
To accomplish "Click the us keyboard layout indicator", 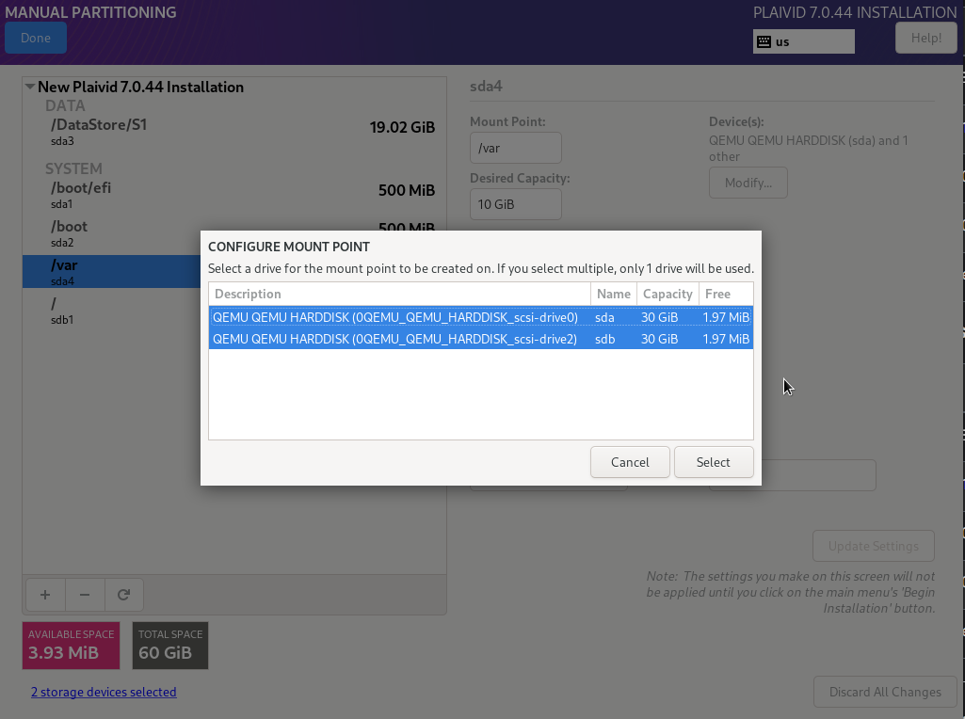I will 804,41.
